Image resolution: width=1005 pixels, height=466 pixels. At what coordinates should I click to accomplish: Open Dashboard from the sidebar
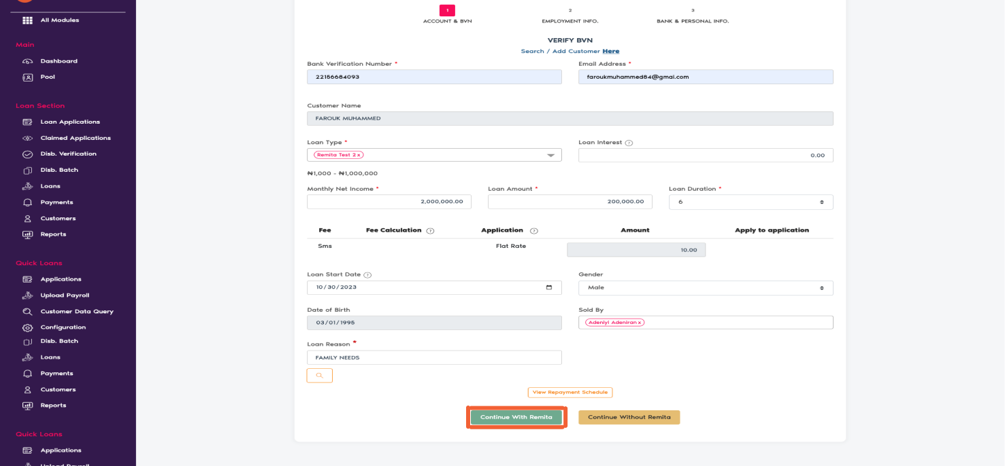click(61, 60)
